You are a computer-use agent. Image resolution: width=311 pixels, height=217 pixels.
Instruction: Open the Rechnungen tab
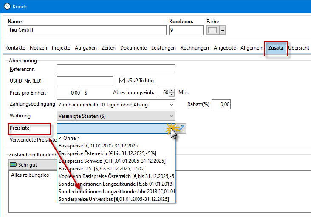(x=195, y=48)
